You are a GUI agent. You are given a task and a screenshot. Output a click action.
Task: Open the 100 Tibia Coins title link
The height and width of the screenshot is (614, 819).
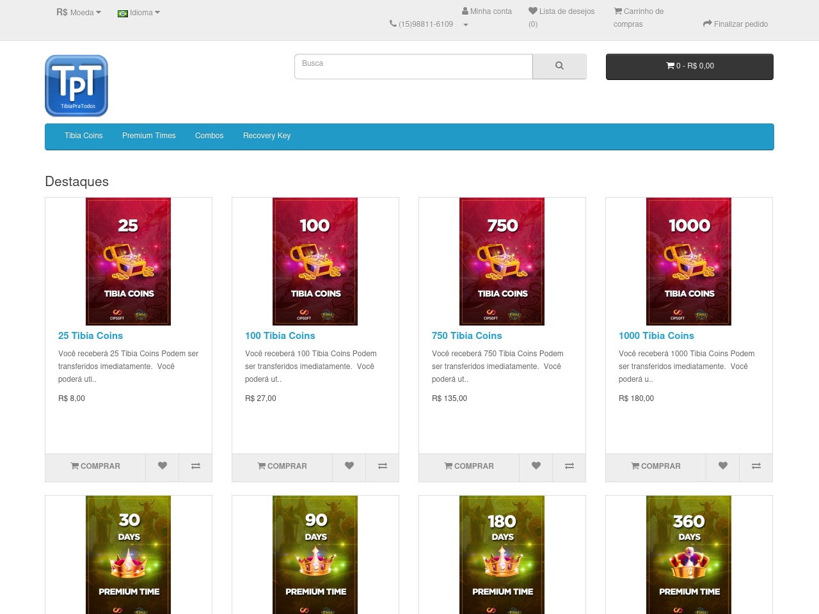point(280,336)
